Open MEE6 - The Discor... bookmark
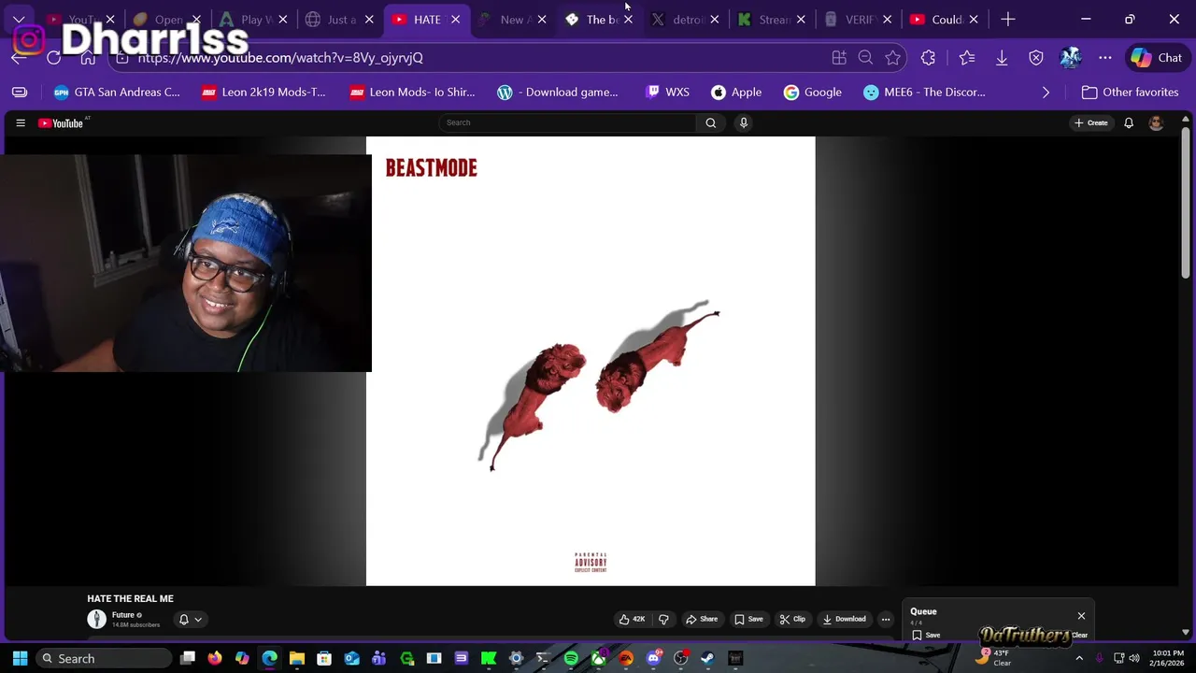The width and height of the screenshot is (1196, 673). pos(924,92)
